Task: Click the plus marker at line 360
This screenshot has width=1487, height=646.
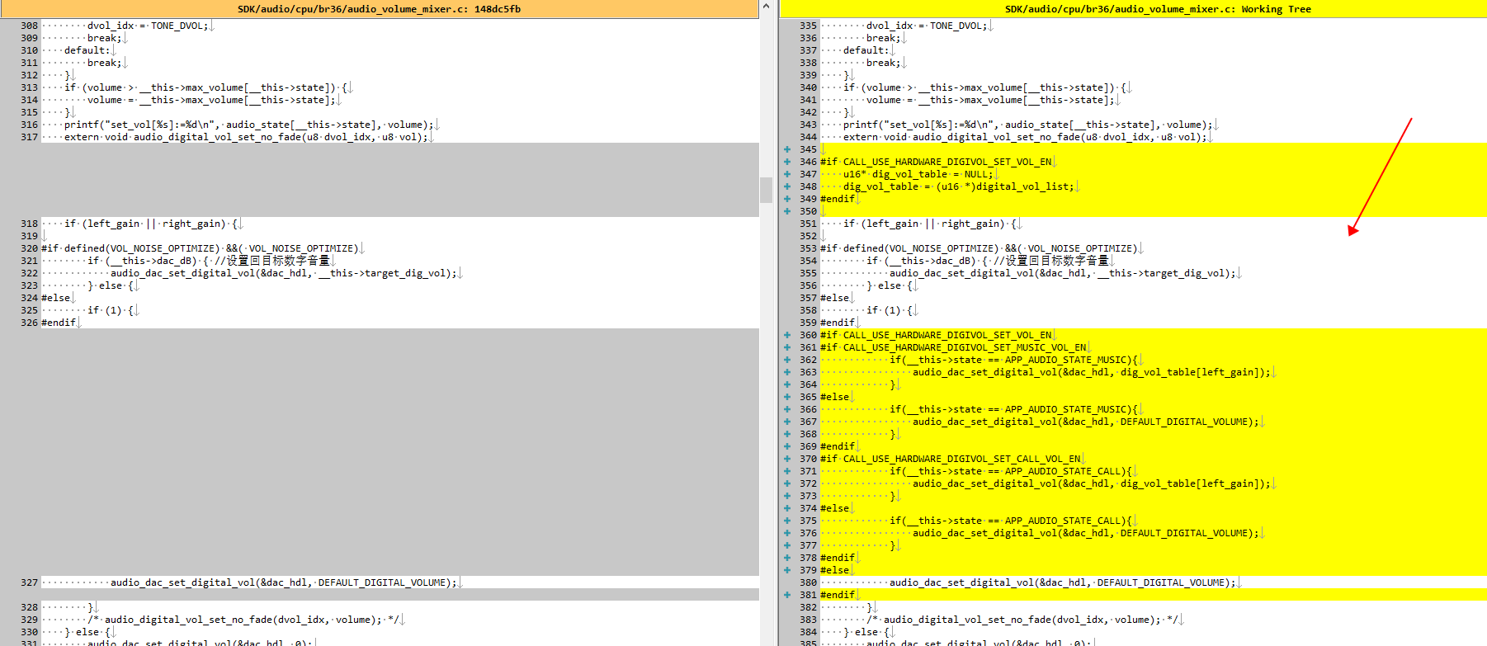Action: coord(787,335)
